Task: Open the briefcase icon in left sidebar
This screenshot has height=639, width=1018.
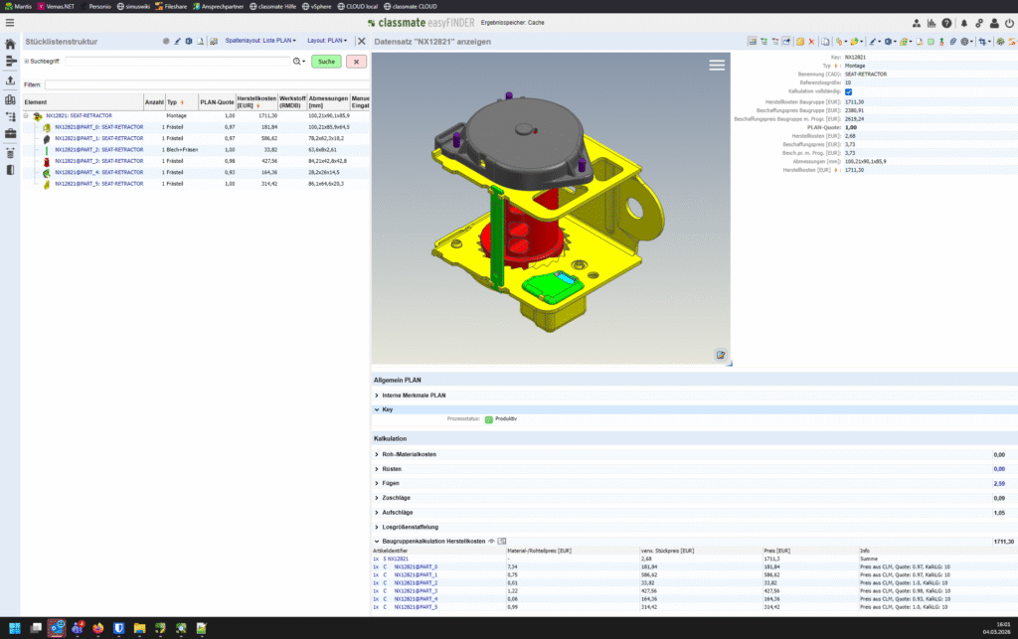Action: pyautogui.click(x=10, y=133)
